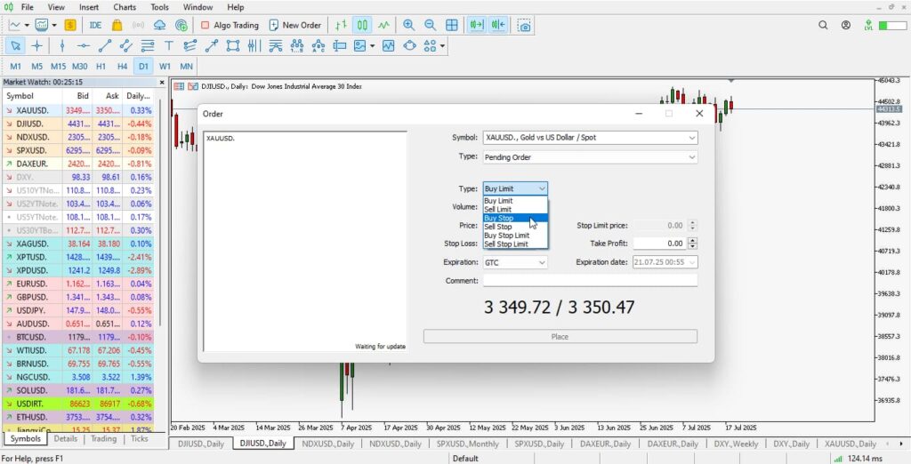Viewport: 911px width, 464px height.
Task: Click the zoom in magnifier icon
Action: pos(408,25)
